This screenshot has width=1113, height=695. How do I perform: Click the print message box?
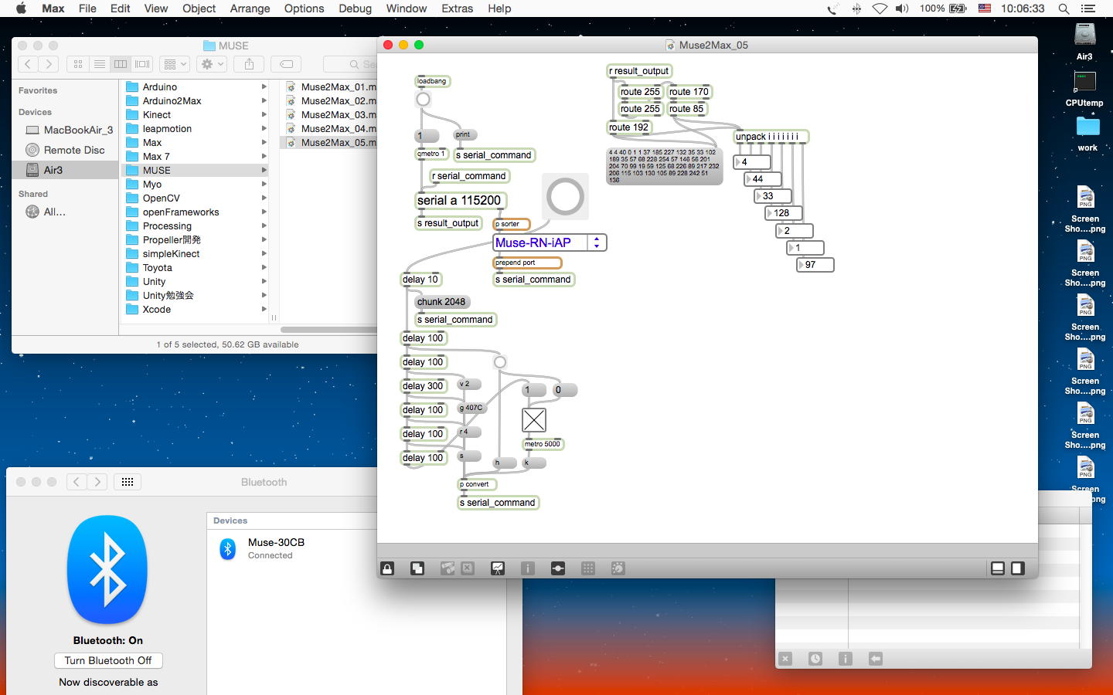465,134
